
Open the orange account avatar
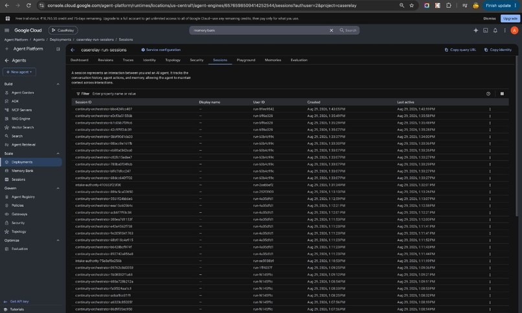[x=514, y=30]
